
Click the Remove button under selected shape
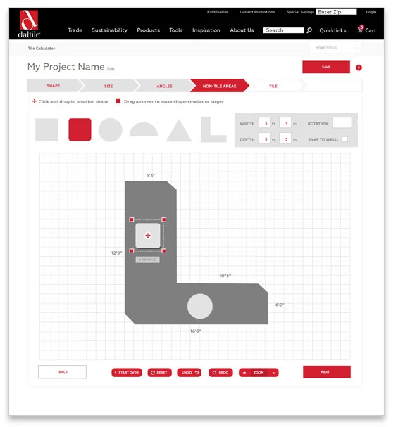point(147,260)
